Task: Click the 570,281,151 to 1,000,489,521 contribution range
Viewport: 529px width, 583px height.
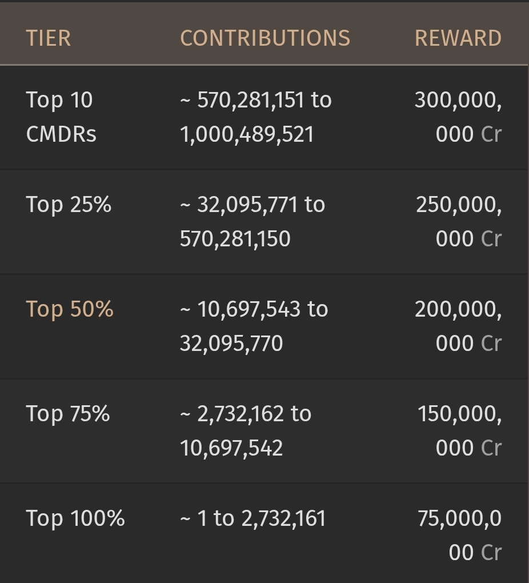Action: 256,117
